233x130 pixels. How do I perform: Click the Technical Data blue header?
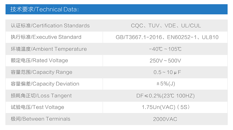click(x=116, y=9)
